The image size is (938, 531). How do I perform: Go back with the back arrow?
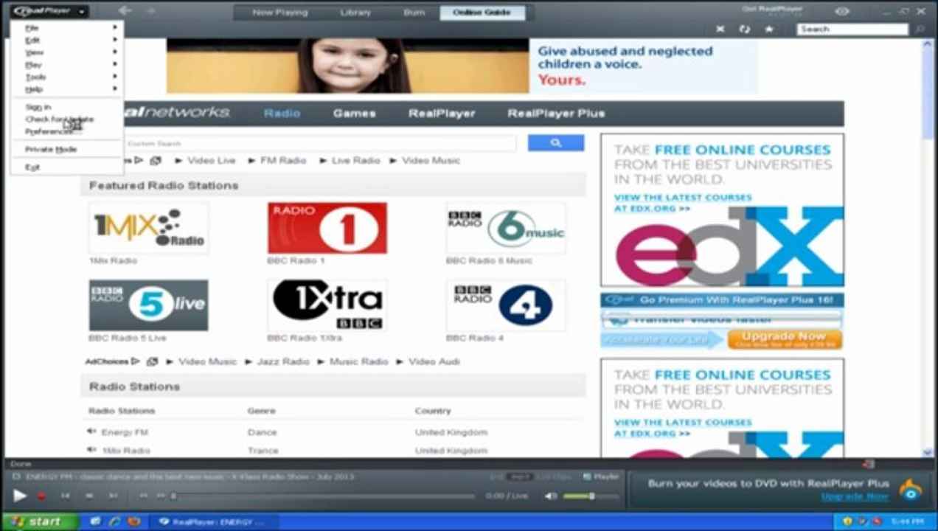(x=125, y=11)
